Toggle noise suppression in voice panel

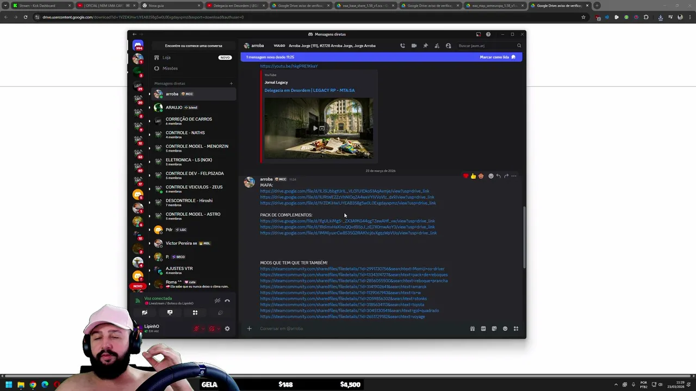coord(217,300)
